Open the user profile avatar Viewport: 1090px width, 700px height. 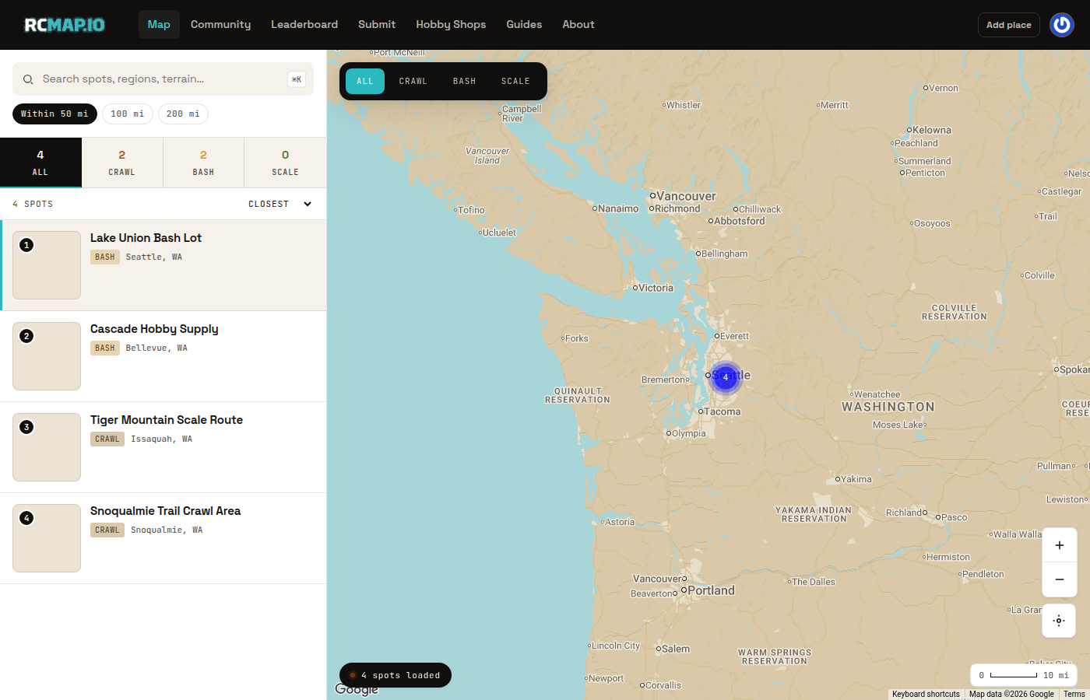1062,25
